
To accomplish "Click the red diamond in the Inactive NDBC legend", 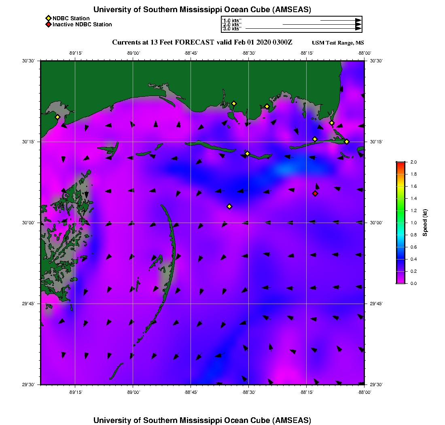I will click(x=48, y=25).
